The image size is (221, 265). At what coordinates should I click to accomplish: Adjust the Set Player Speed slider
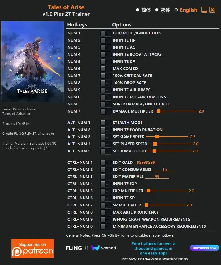(170, 144)
